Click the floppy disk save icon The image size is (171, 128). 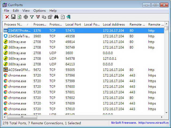(13, 17)
